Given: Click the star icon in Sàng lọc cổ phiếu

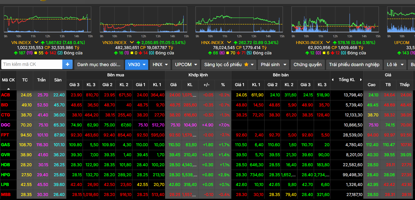Looking at the screenshot, I should tap(246, 65).
